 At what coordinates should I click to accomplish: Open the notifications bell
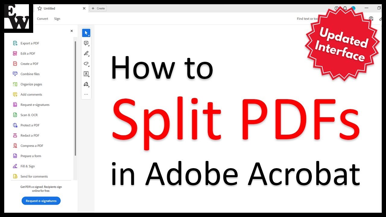click(345, 8)
